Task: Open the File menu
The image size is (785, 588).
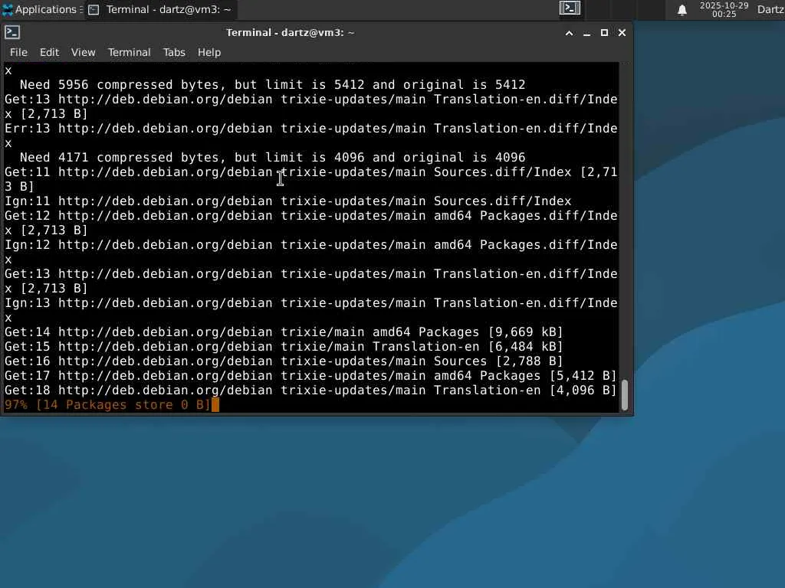Action: pyautogui.click(x=18, y=53)
